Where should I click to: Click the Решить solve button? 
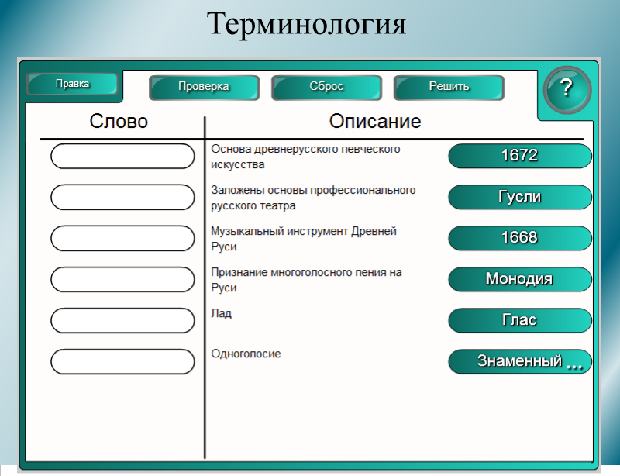coord(449,87)
